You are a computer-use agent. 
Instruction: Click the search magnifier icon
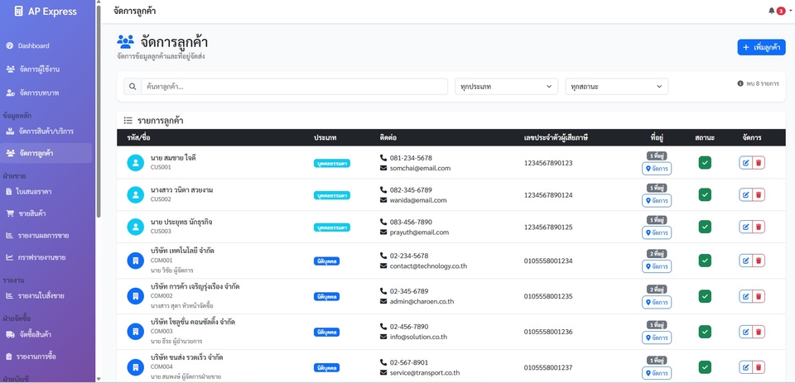(x=132, y=86)
